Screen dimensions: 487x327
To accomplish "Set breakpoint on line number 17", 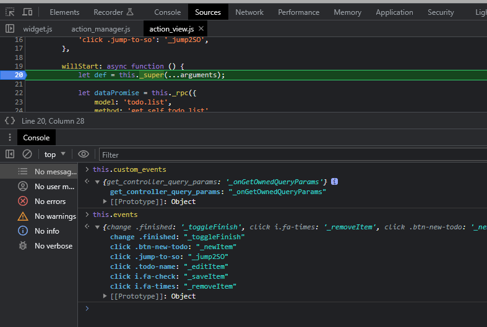I will tap(19, 48).
